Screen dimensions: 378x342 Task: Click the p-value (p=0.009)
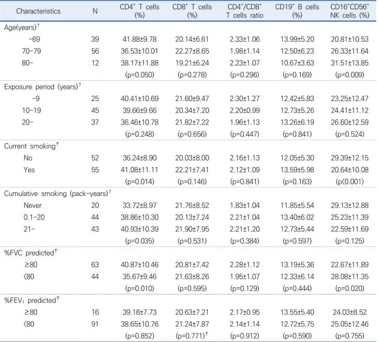(350, 75)
